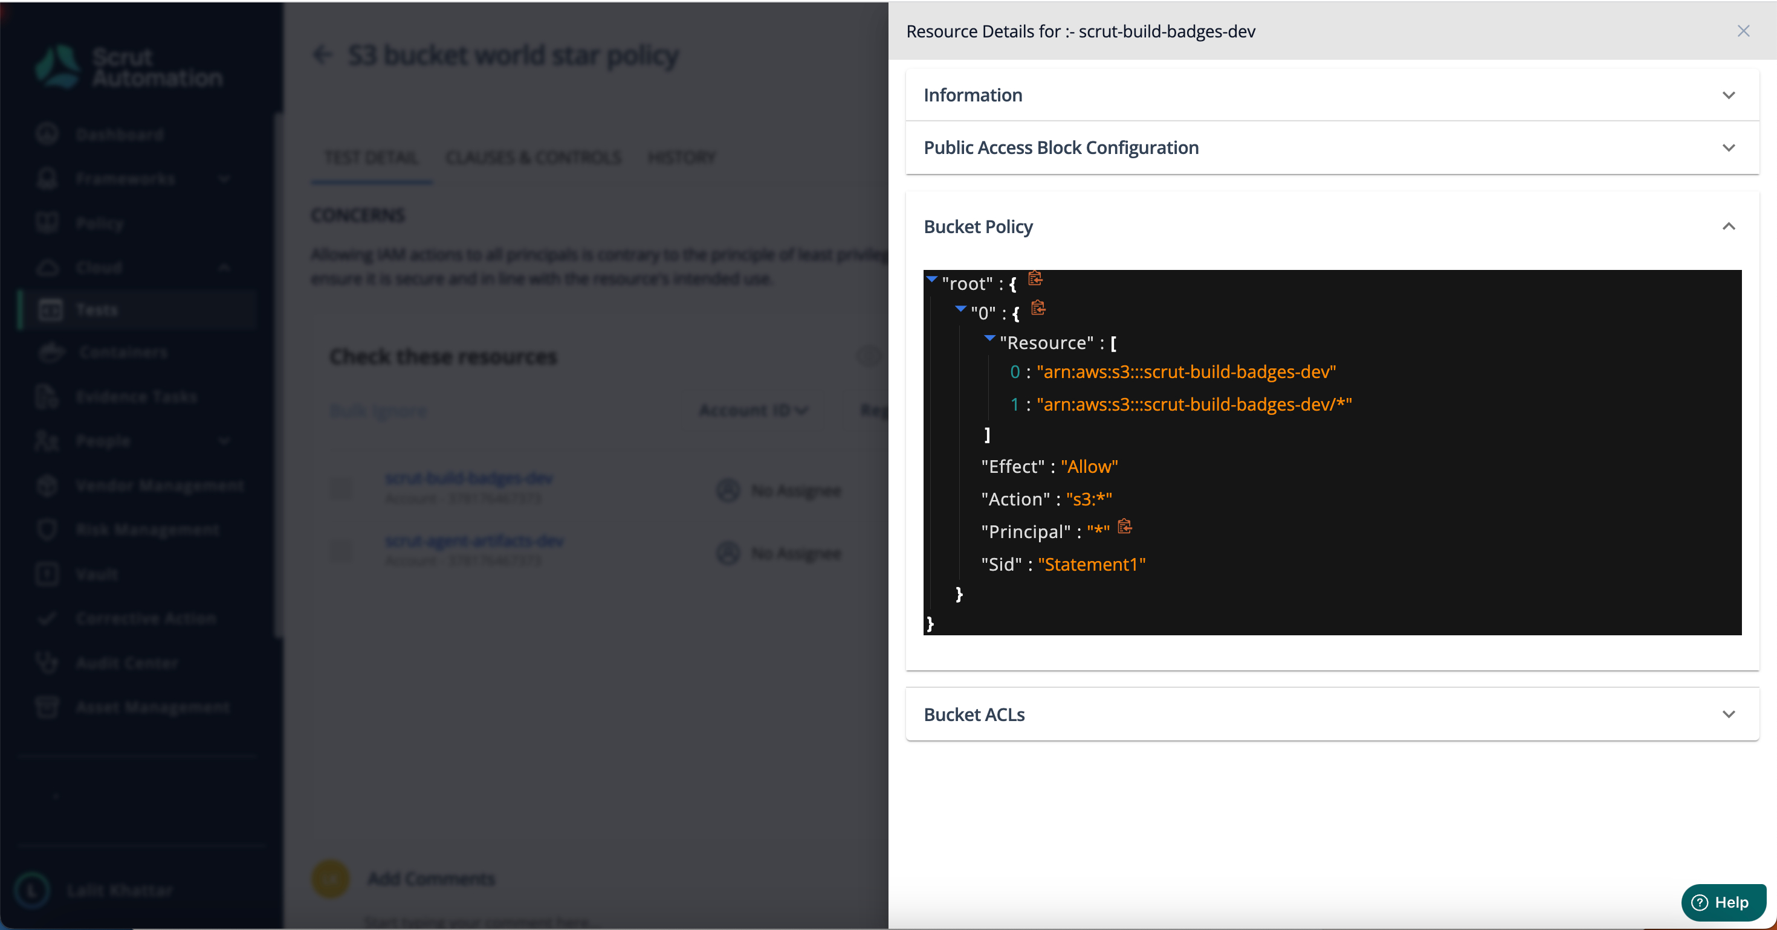
Task: Click the help question mark icon
Action: click(1700, 902)
